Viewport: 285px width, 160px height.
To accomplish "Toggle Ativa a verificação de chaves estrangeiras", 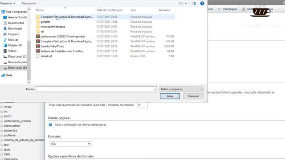I will coord(50,125).
